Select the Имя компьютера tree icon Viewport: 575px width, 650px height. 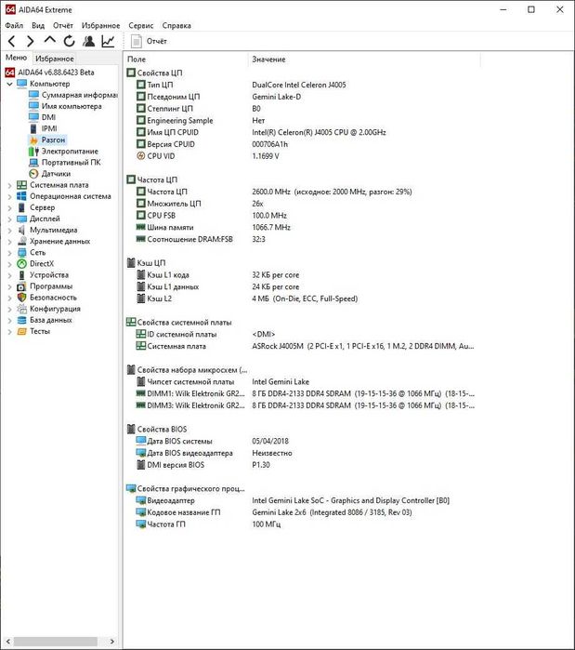pyautogui.click(x=33, y=106)
